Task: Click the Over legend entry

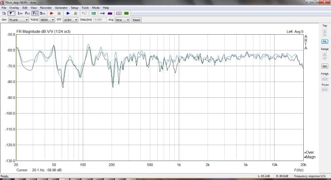Action: coord(309,152)
